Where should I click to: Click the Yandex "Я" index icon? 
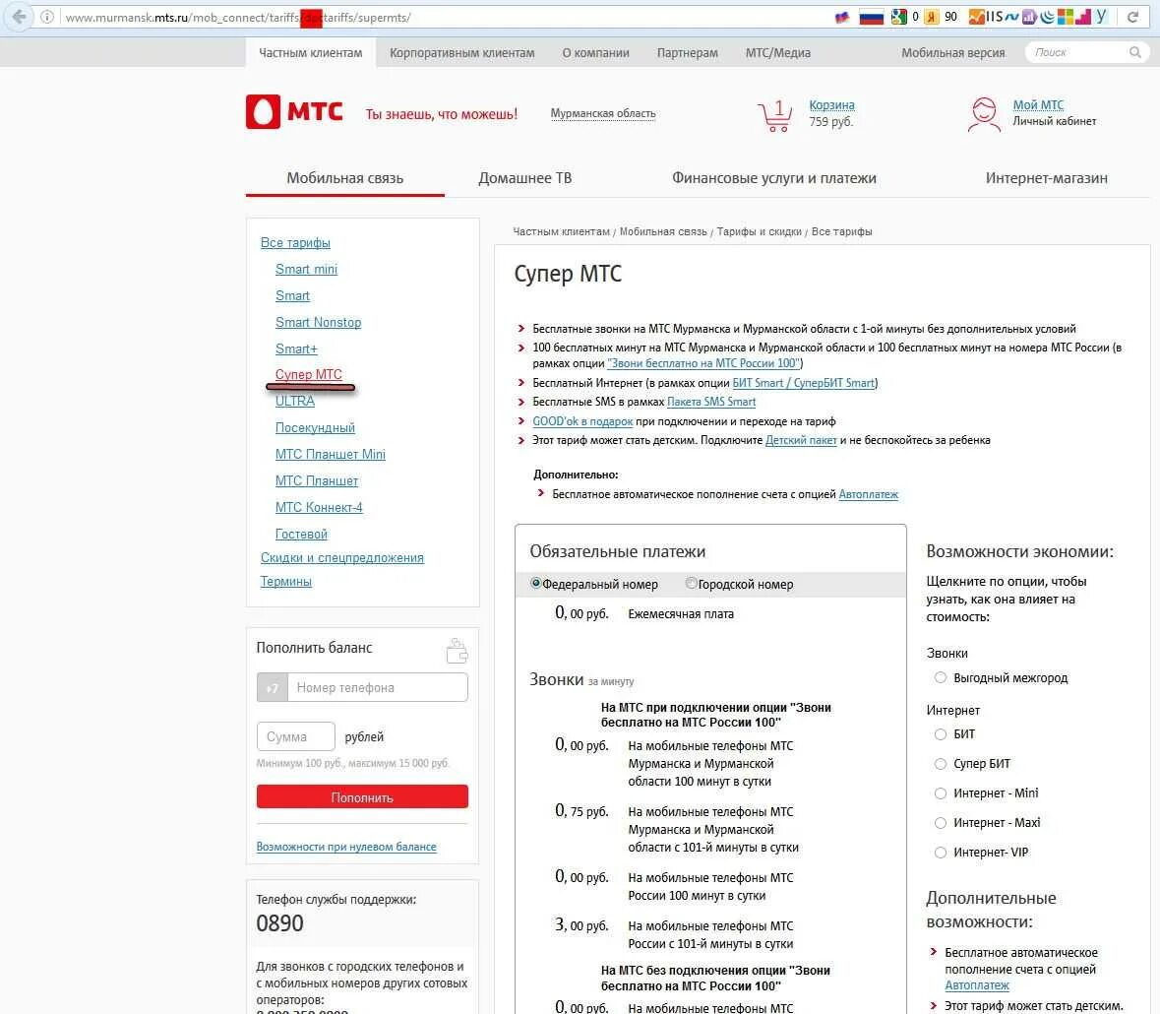pyautogui.click(x=932, y=17)
